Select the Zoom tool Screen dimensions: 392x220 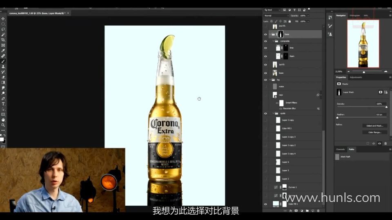[3, 125]
